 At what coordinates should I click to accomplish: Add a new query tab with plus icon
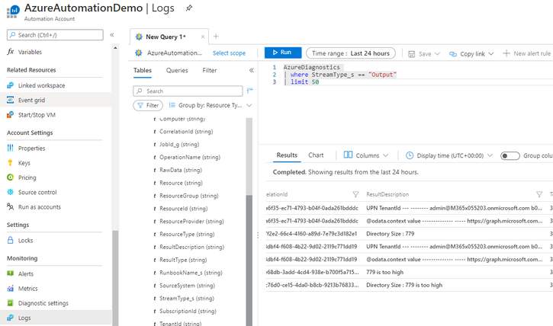coord(216,37)
